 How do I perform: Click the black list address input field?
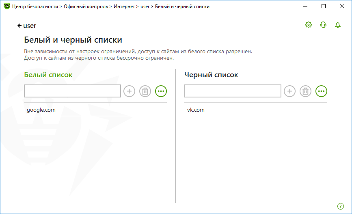(233, 91)
